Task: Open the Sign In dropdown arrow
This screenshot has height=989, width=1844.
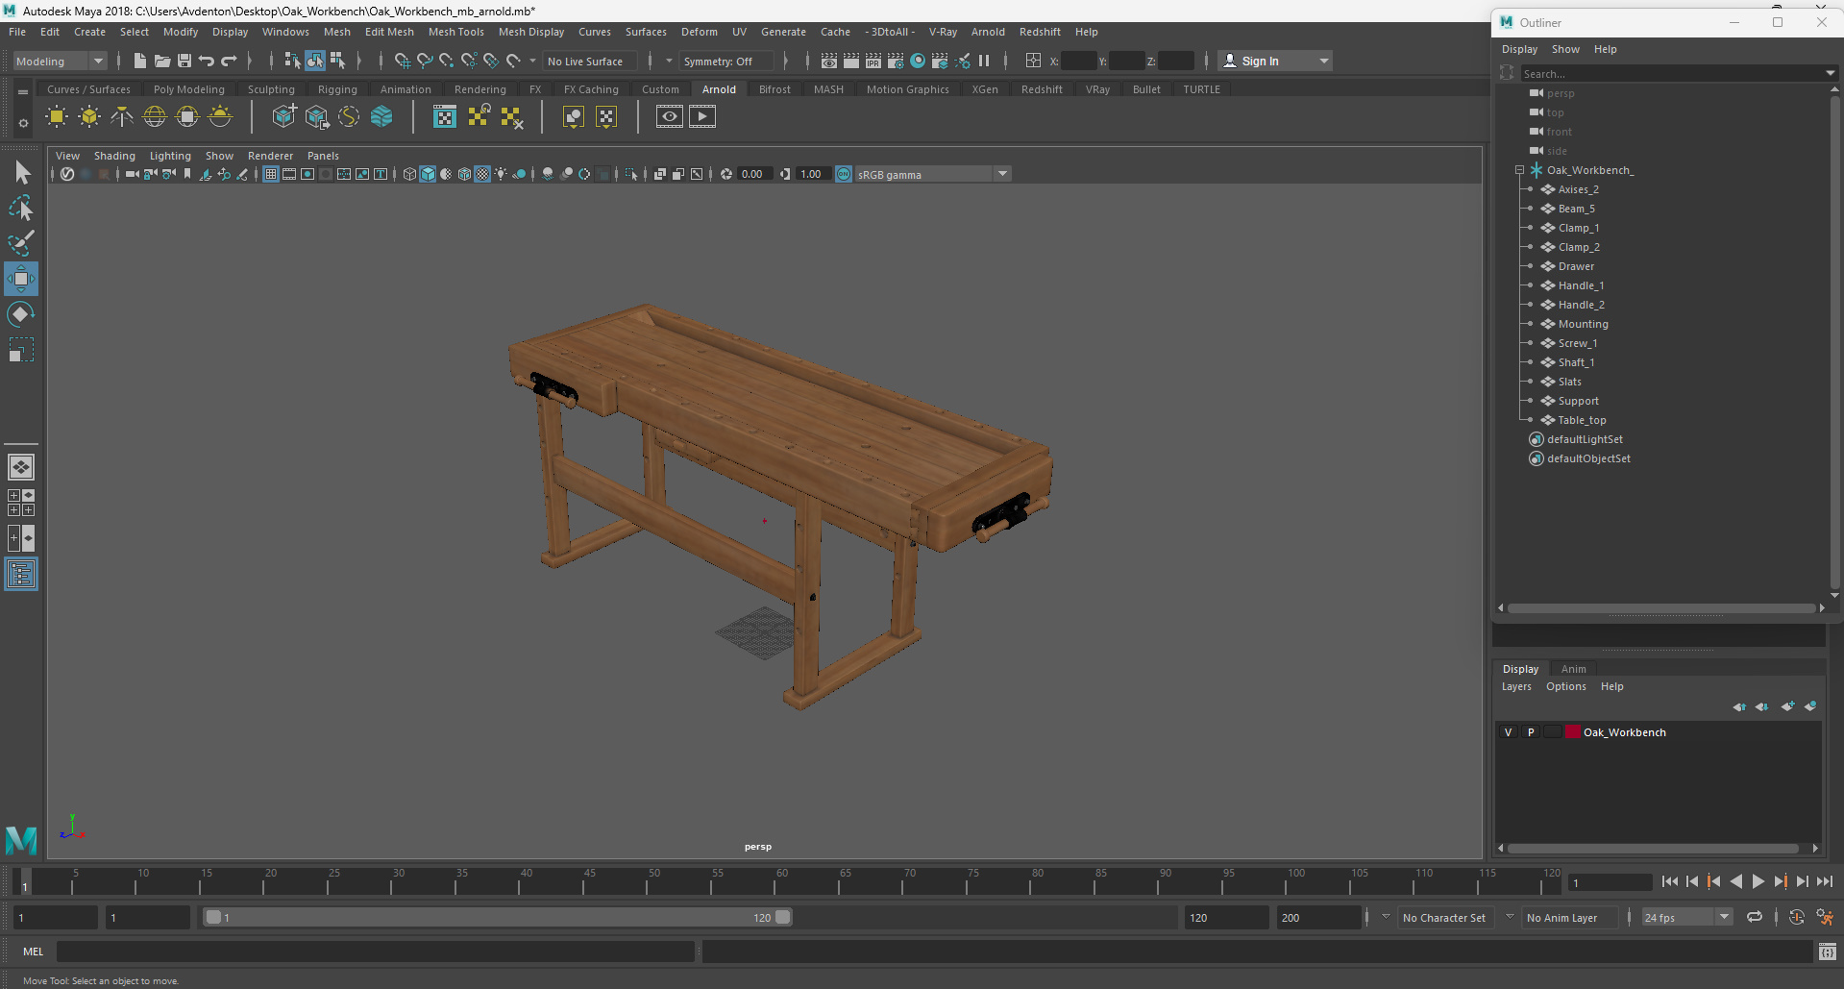Action: coord(1324,61)
